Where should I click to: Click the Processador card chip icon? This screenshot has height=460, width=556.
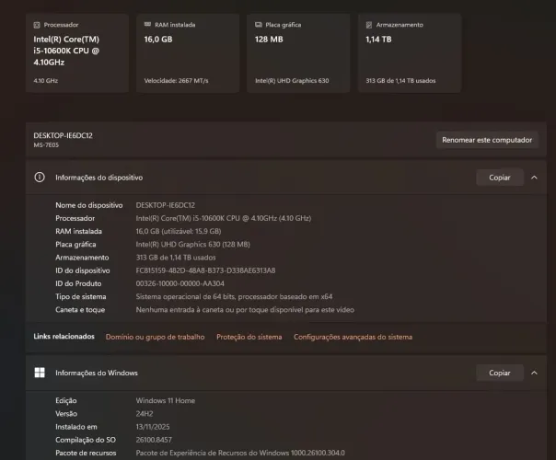coord(37,25)
